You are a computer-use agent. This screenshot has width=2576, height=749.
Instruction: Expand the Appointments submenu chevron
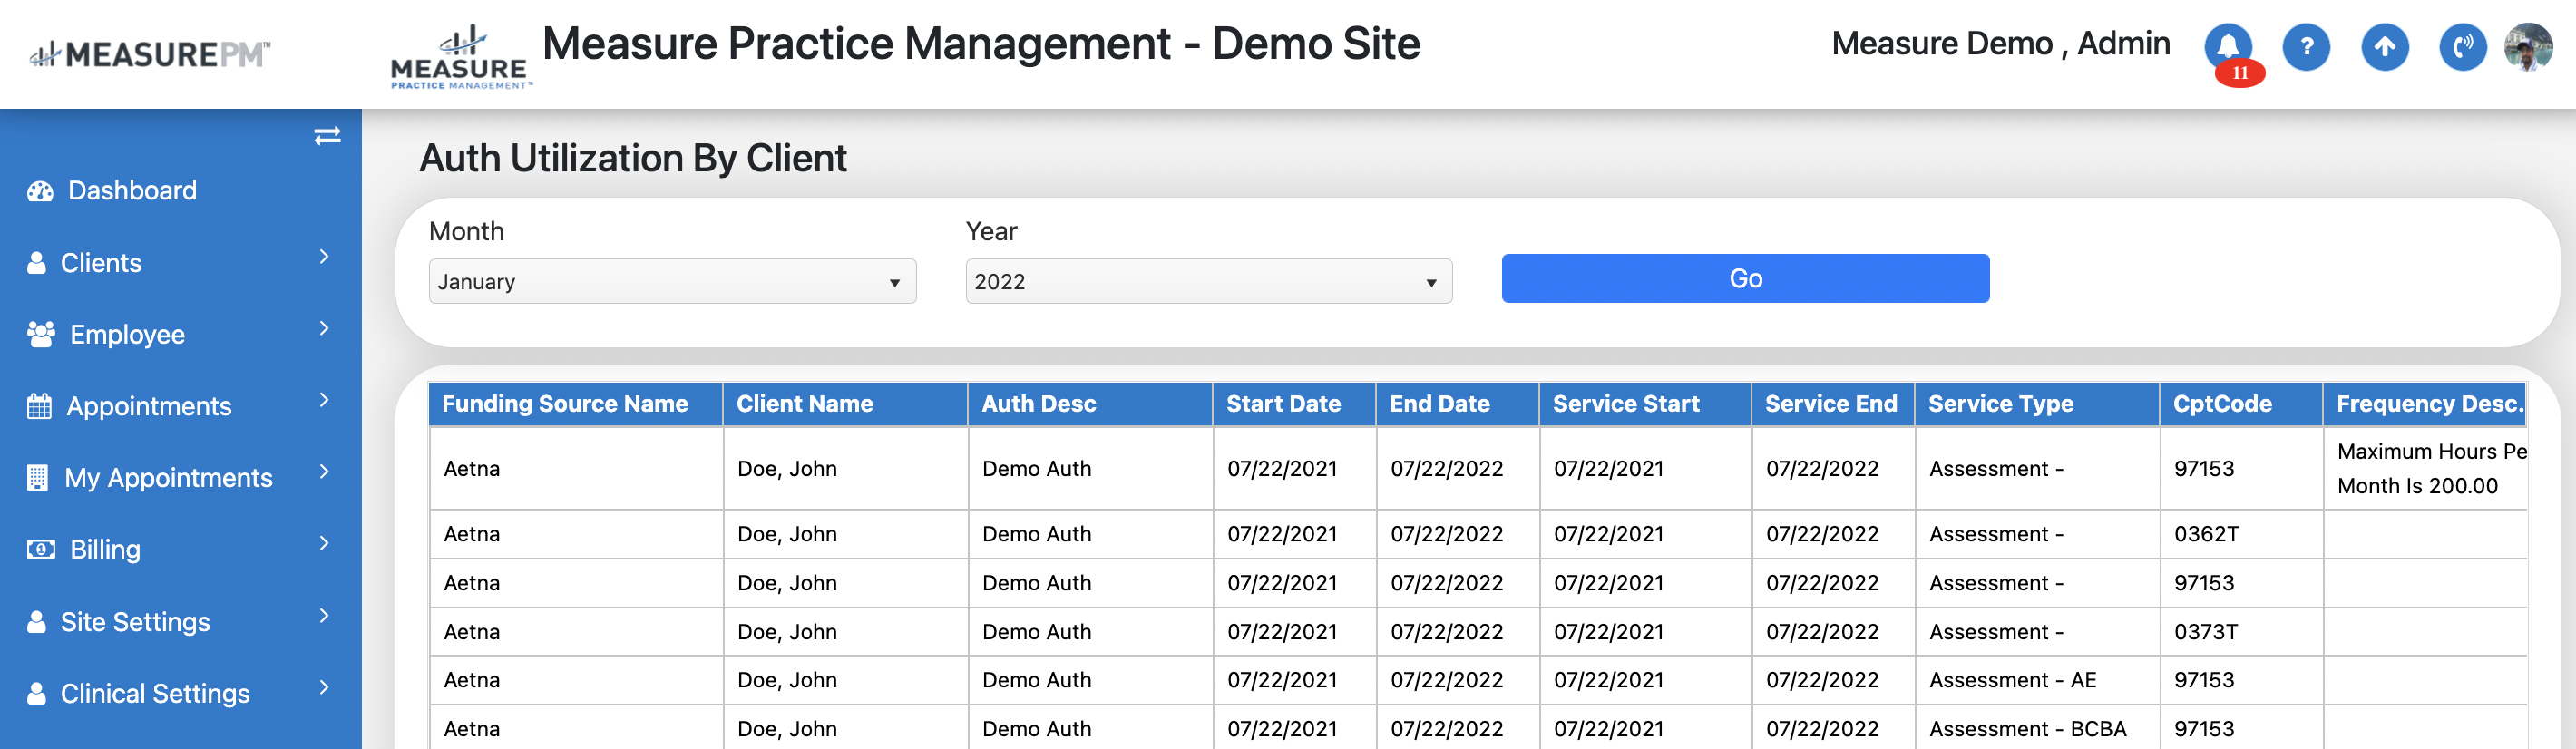pyautogui.click(x=324, y=400)
